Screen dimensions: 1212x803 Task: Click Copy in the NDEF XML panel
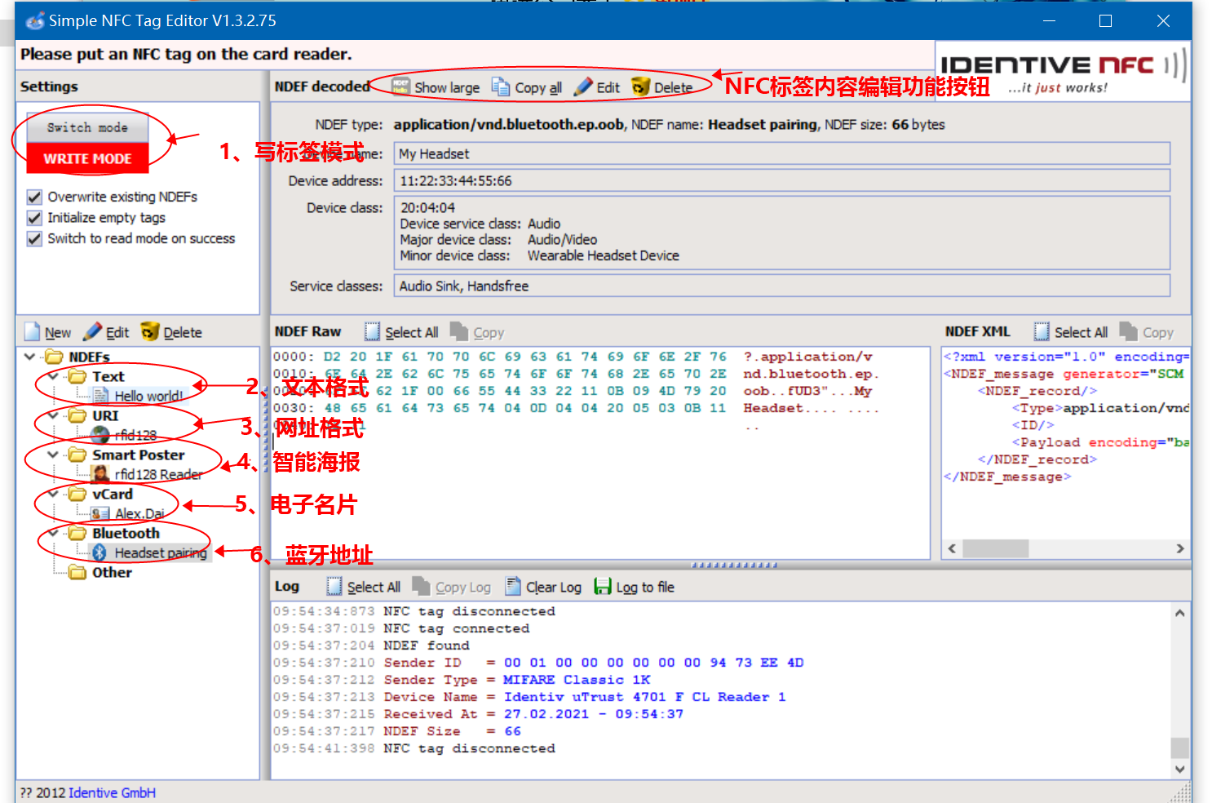coord(1147,332)
